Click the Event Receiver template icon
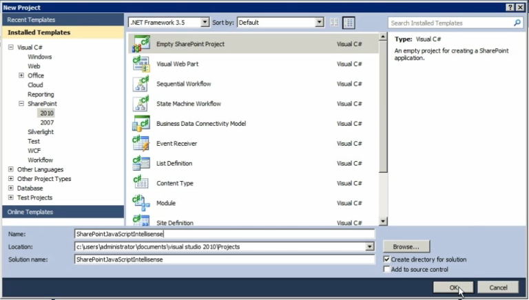 tap(141, 144)
